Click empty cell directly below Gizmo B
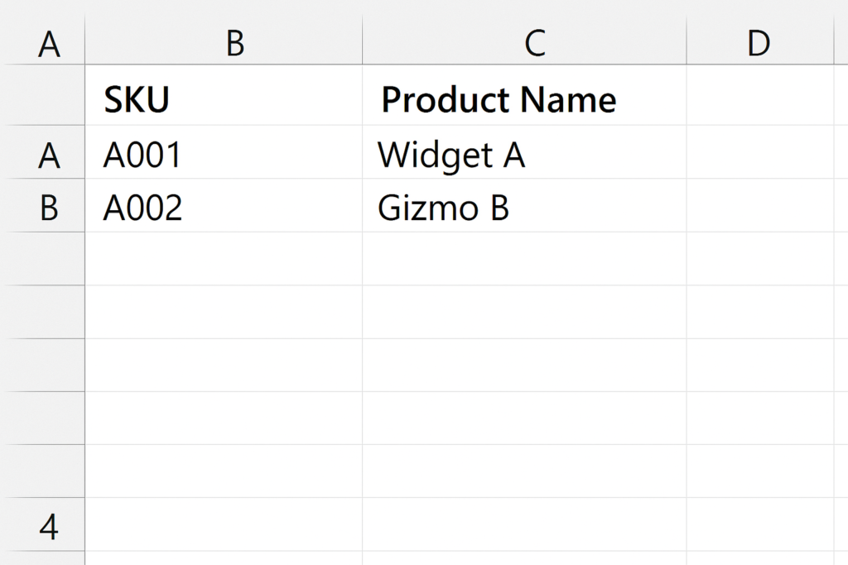Screen dimensions: 848x565 524,259
